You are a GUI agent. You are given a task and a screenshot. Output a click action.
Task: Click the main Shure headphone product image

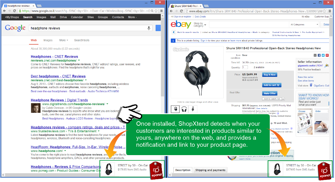[x=197, y=72]
